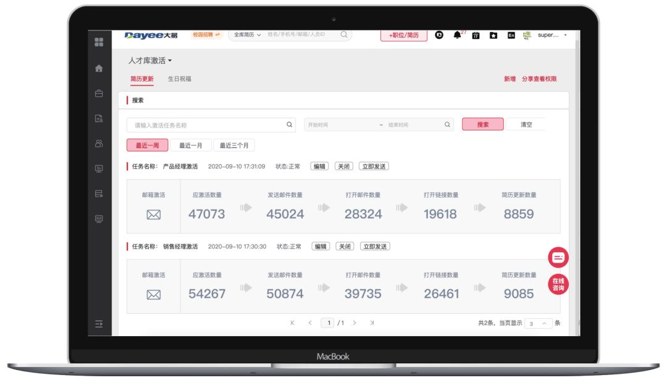667x388 pixels.
Task: Open the notification bell icon
Action: (457, 35)
